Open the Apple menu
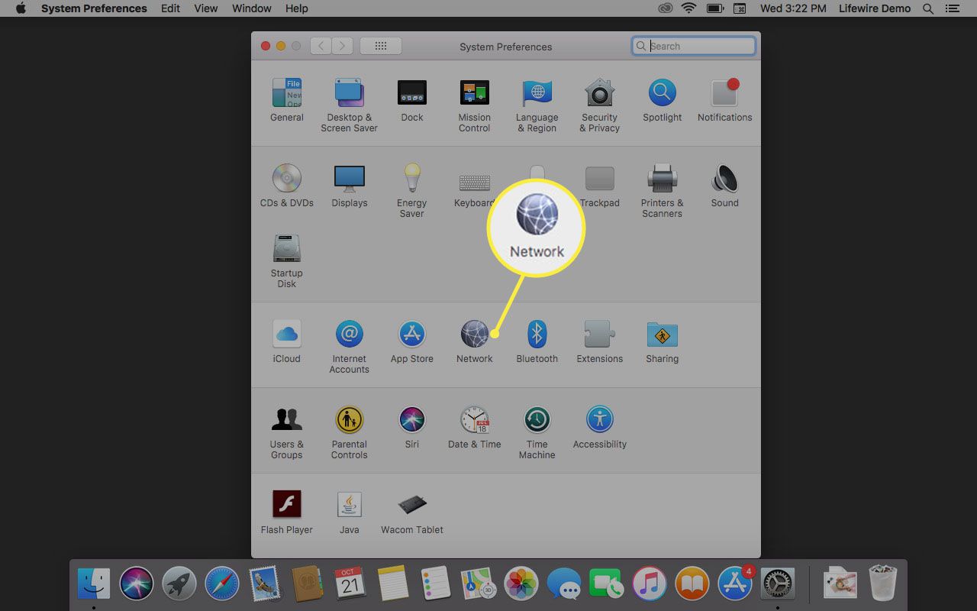 point(21,8)
